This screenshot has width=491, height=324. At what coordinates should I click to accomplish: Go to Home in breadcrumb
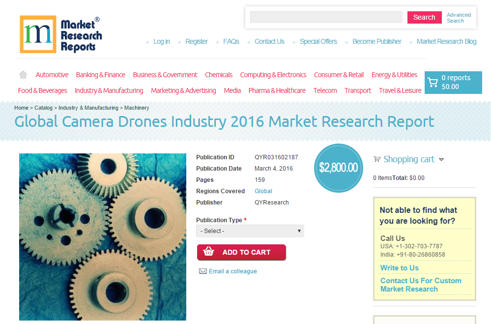[x=21, y=108]
